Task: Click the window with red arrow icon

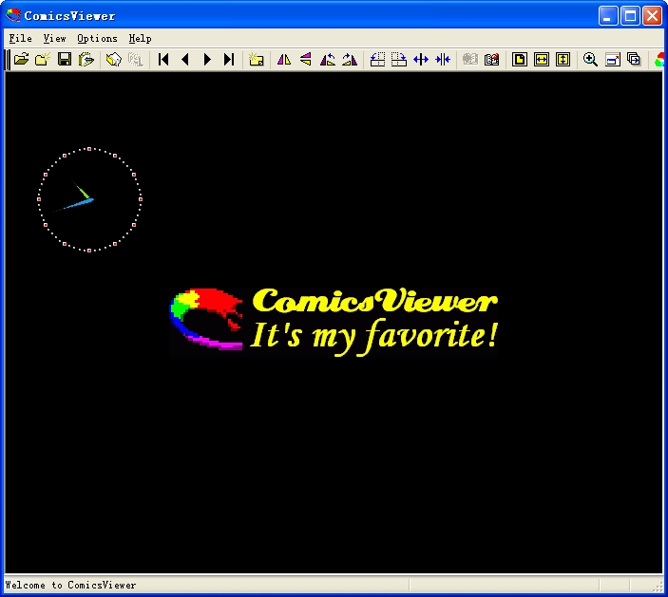Action: (613, 59)
